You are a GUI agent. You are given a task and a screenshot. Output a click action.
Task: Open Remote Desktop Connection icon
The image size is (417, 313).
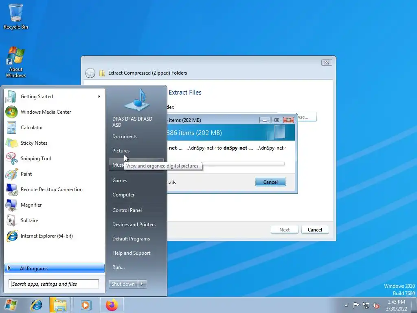(11, 189)
